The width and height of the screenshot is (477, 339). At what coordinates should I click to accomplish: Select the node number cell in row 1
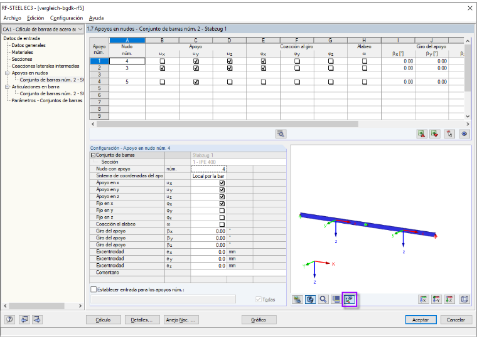pyautogui.click(x=127, y=61)
